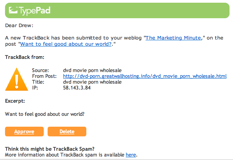Click the orange warning triangle icon
The height and width of the screenshot is (160, 233).
point(16,80)
